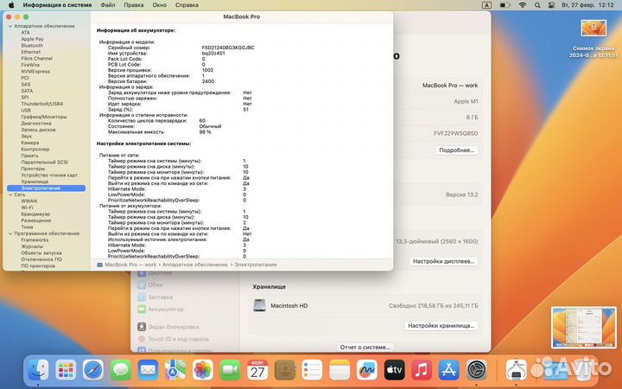Open Contacts app in Dock

[x=285, y=370]
